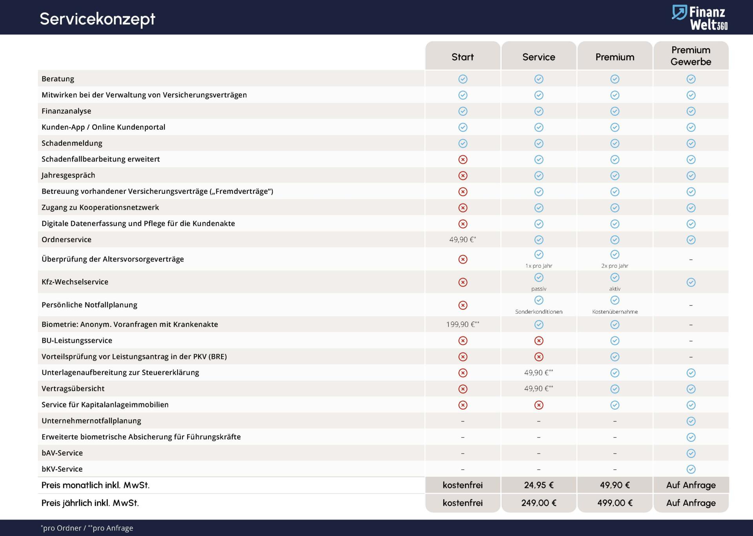753x536 pixels.
Task: Click 'kostenfrei' in the yearly price row
Action: (x=463, y=503)
